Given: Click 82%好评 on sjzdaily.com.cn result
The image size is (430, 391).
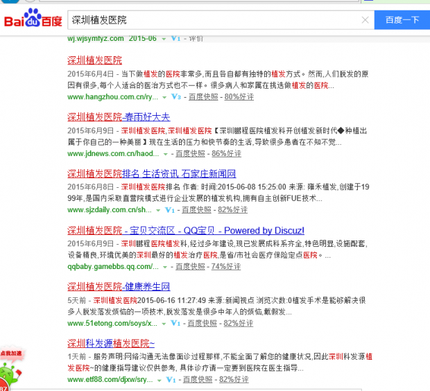Looking at the screenshot, I should [x=233, y=210].
